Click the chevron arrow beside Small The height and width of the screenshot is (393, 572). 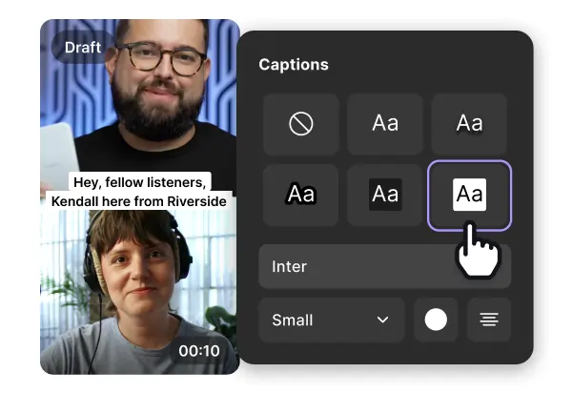[382, 320]
